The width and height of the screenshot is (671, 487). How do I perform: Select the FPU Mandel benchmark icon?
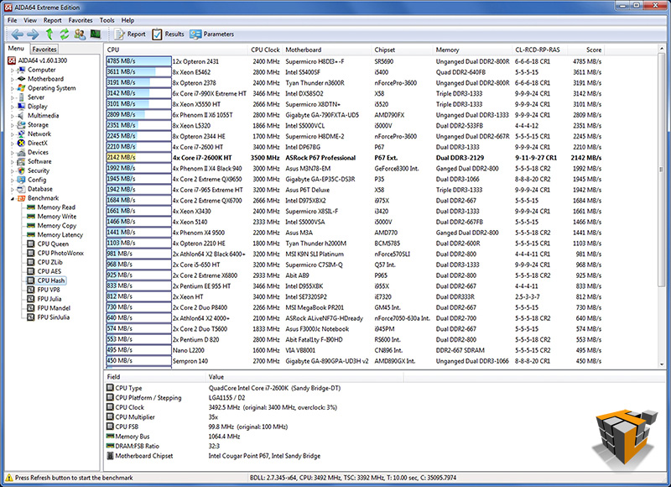(x=31, y=308)
